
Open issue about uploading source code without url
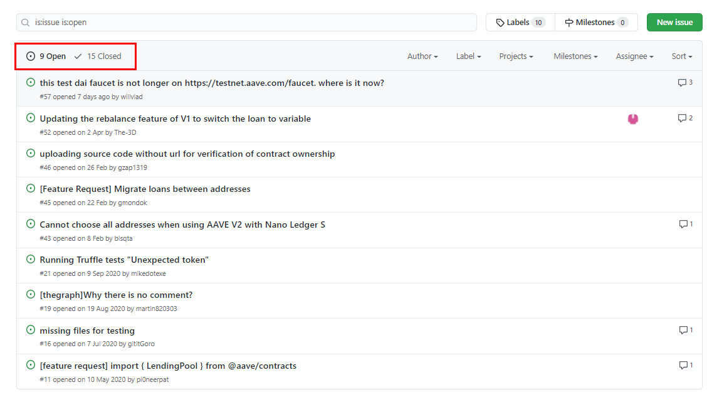click(x=187, y=154)
